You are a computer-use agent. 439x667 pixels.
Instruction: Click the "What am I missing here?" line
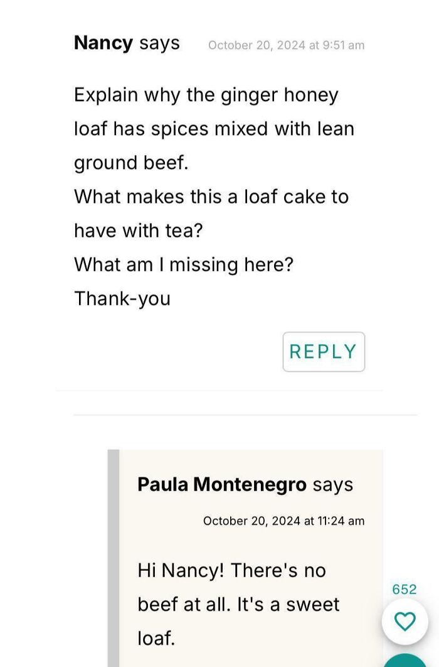coord(184,264)
